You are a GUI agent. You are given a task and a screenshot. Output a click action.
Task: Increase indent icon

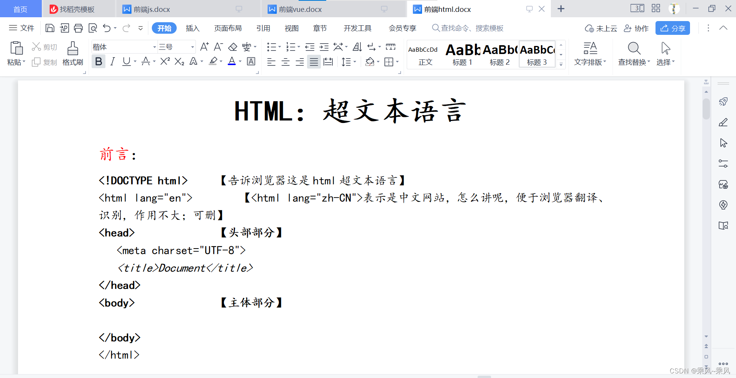[x=324, y=47]
